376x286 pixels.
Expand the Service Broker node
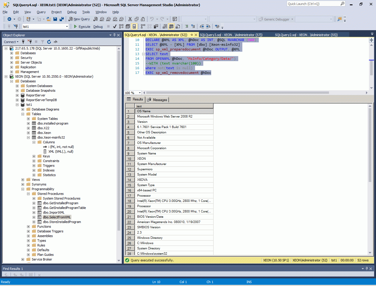click(23, 259)
